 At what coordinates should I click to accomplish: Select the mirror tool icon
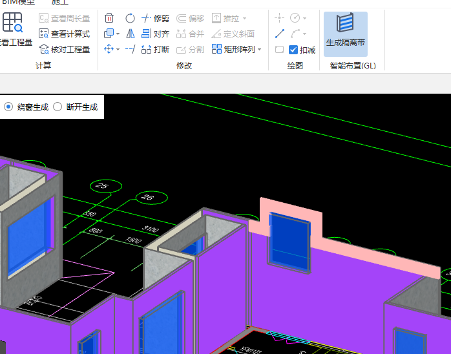click(x=130, y=34)
